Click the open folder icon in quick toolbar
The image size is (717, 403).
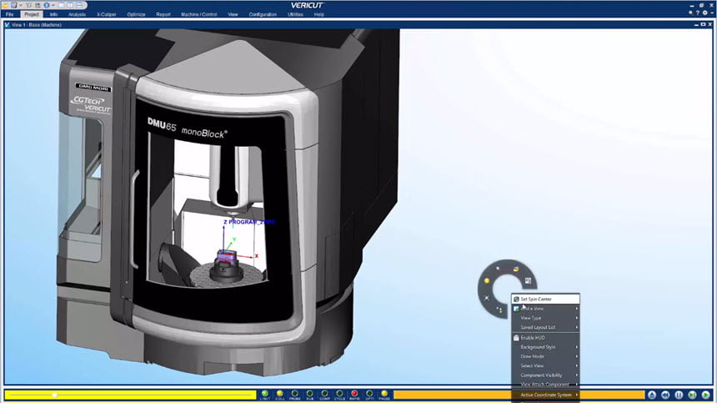pyautogui.click(x=5, y=6)
